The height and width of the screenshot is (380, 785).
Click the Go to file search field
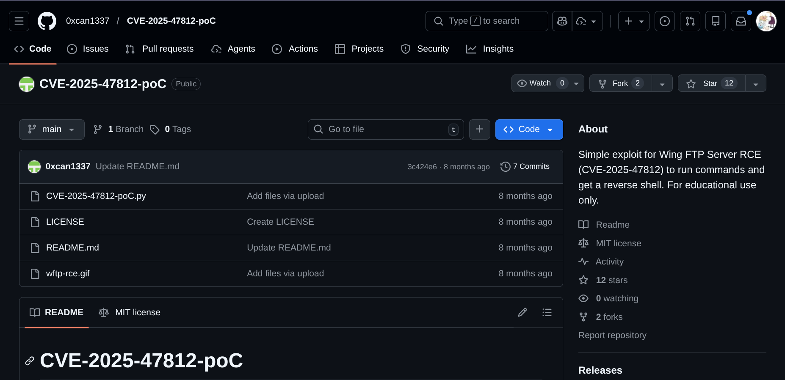point(385,129)
